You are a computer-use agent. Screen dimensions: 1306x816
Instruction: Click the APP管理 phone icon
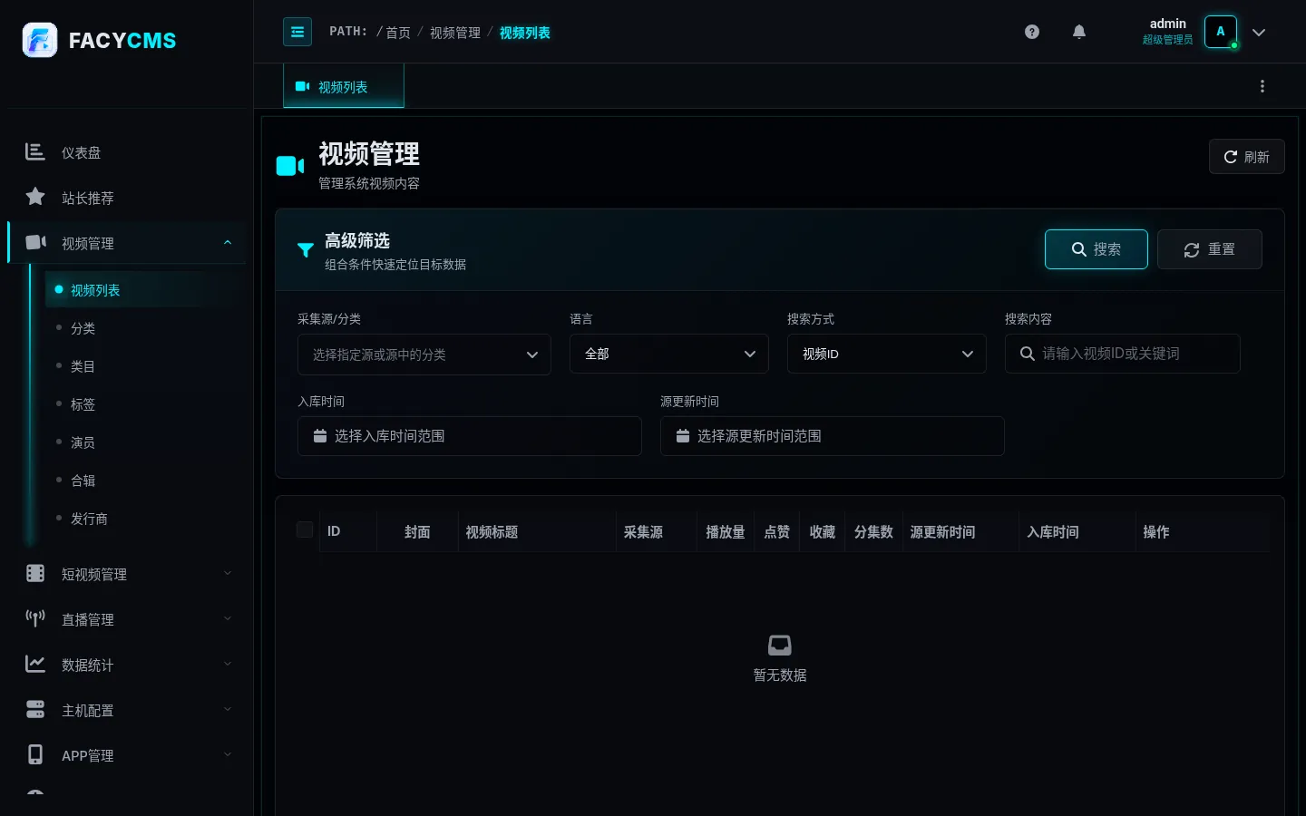(35, 754)
